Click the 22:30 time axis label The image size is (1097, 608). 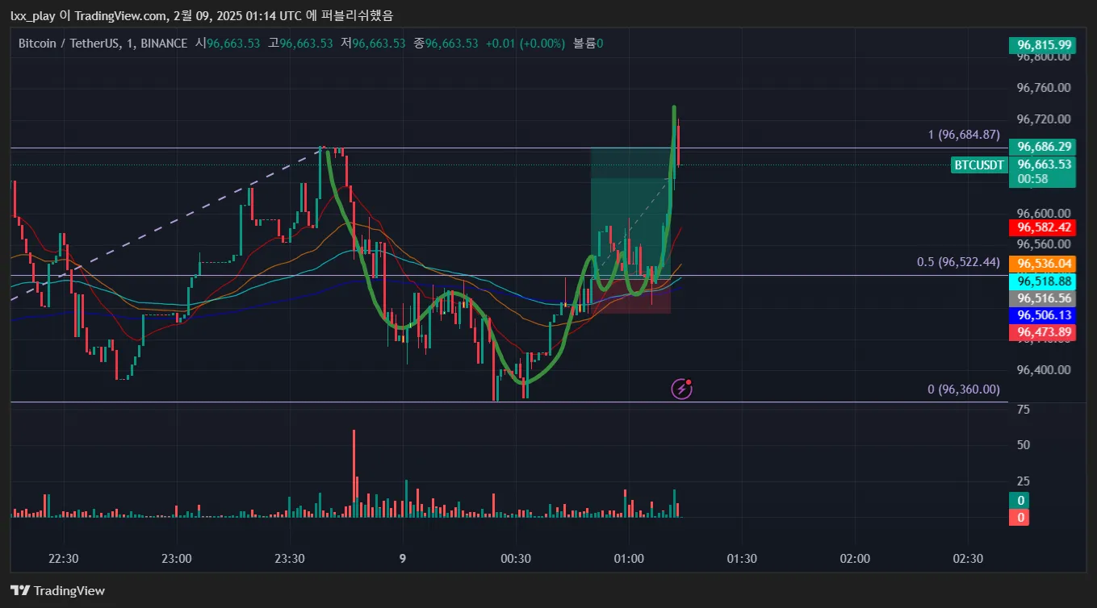63,558
